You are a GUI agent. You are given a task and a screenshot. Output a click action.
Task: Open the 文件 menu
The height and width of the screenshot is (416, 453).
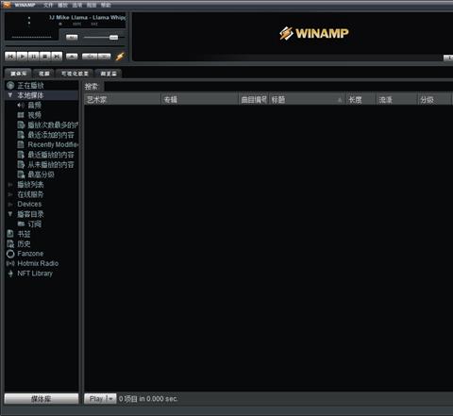(x=48, y=5)
